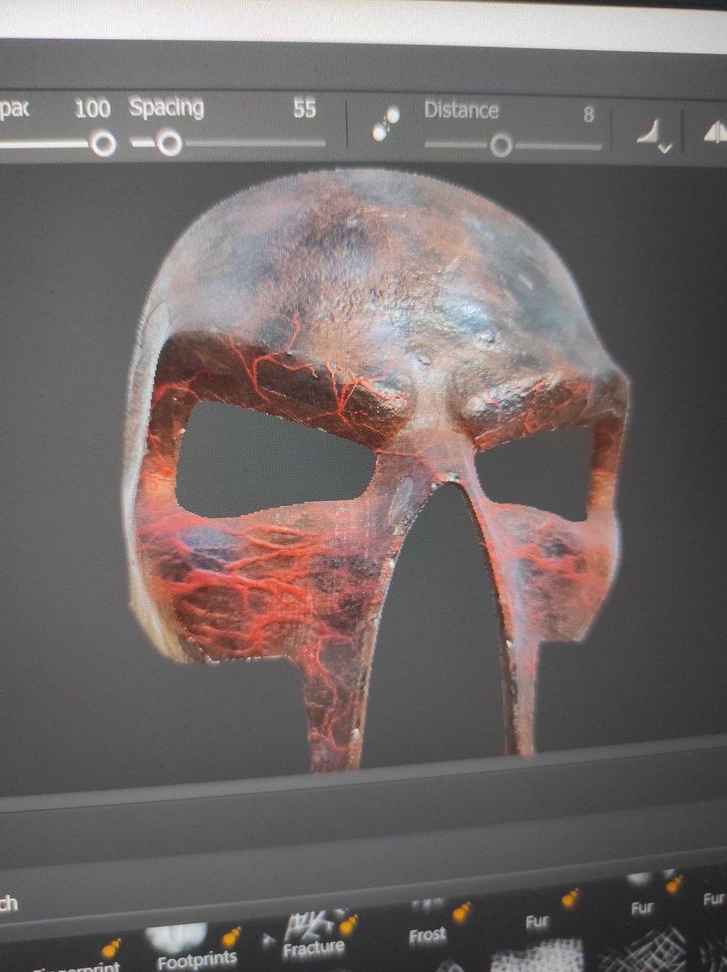
Task: Click the Opacity slider handle at 100
Action: [x=103, y=144]
